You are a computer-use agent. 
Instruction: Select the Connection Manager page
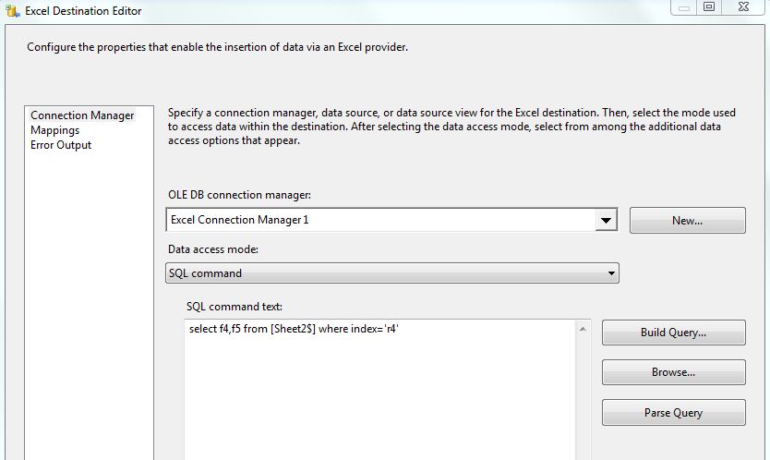[x=82, y=115]
